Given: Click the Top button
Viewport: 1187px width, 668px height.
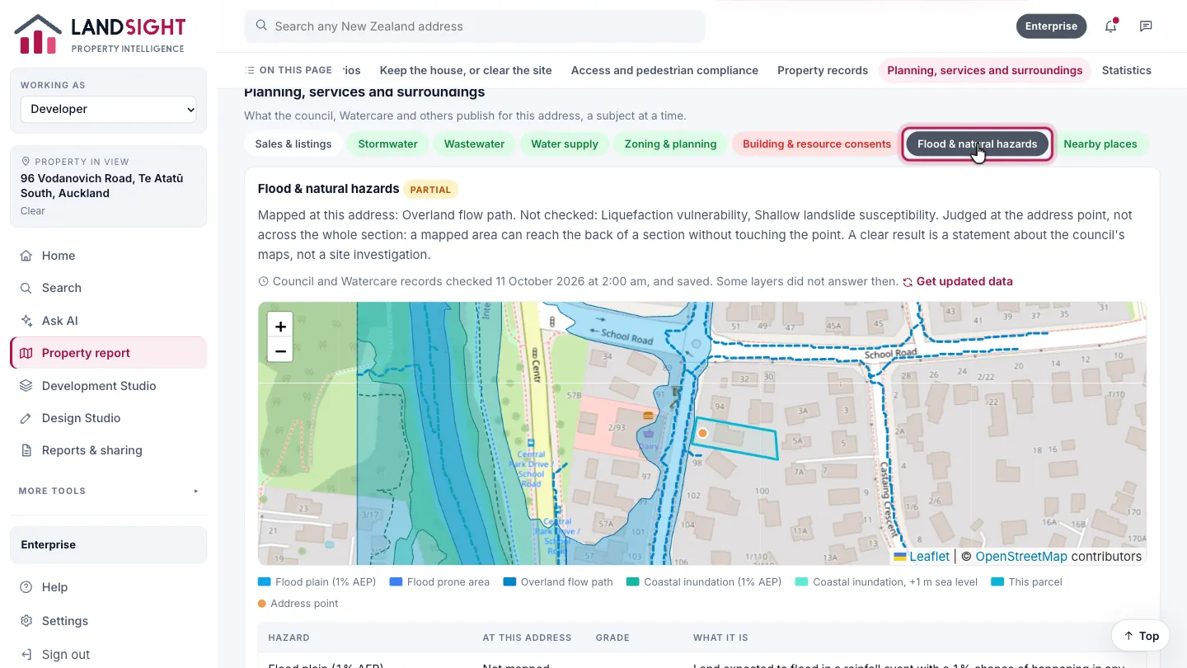Looking at the screenshot, I should click(x=1140, y=636).
